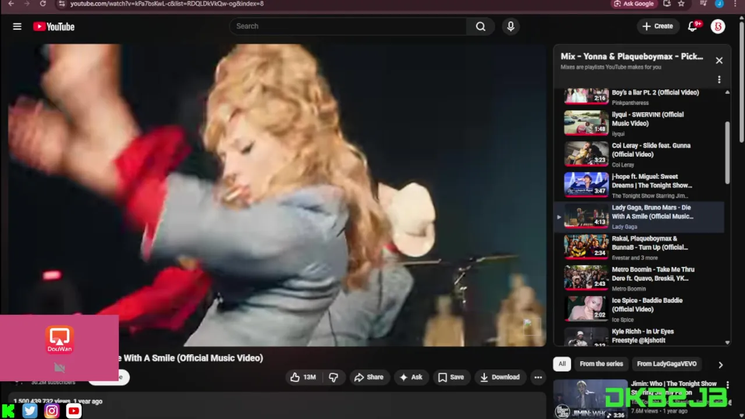Play Coi Leray - Slide feat. Gunna
745x419 pixels.
(638, 154)
